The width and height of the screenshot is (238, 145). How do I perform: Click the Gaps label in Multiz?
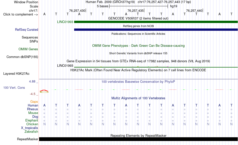point(34,102)
